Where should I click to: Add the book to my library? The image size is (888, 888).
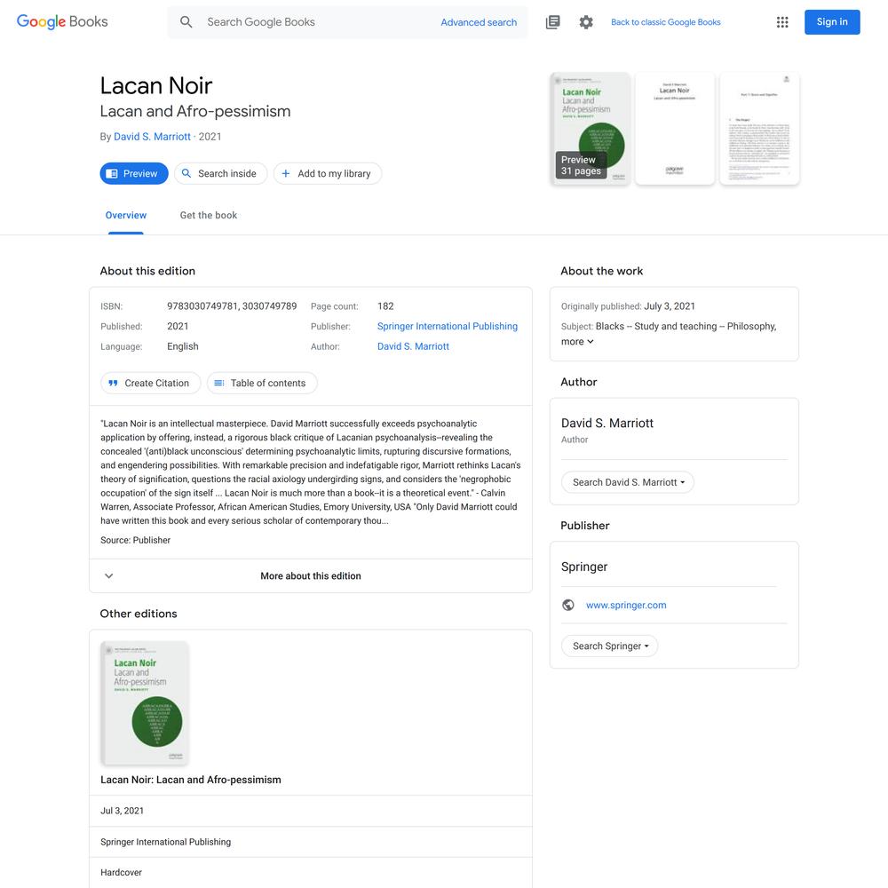[x=328, y=173]
